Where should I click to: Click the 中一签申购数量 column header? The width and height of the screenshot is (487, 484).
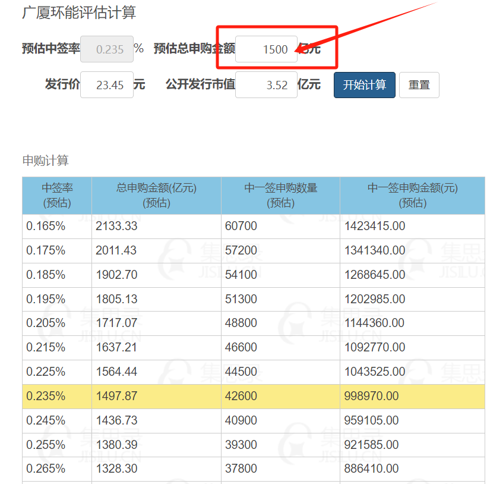click(x=280, y=196)
